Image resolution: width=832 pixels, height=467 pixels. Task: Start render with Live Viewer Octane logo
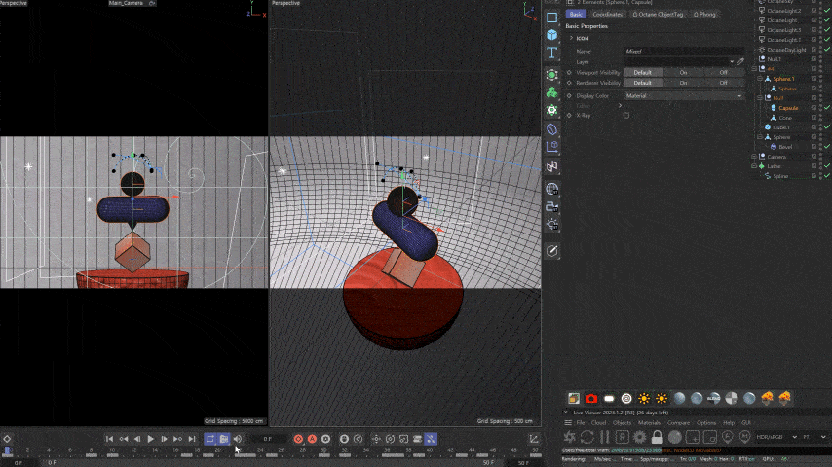(569, 437)
